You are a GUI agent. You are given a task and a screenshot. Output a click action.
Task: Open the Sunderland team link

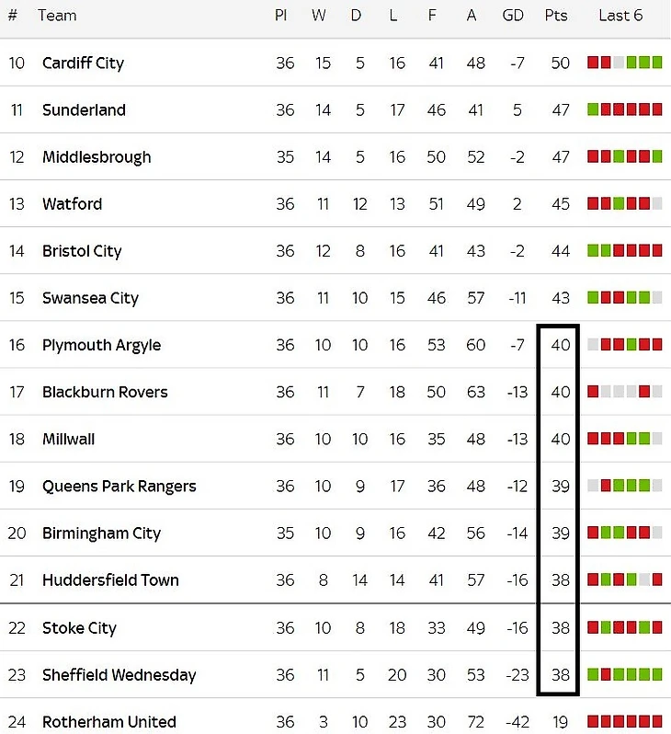pyautogui.click(x=84, y=109)
